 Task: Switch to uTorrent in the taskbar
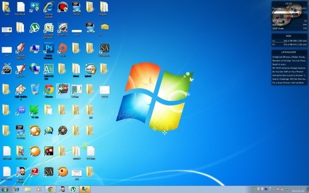[73, 190]
